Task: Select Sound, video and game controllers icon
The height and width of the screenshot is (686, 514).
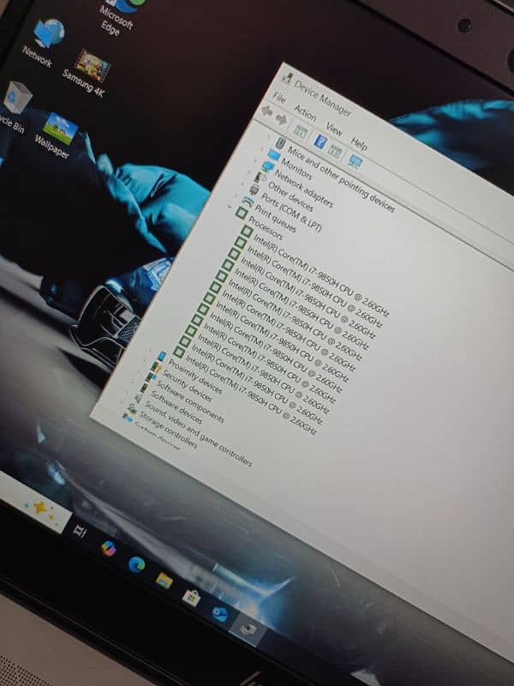Action: (138, 398)
